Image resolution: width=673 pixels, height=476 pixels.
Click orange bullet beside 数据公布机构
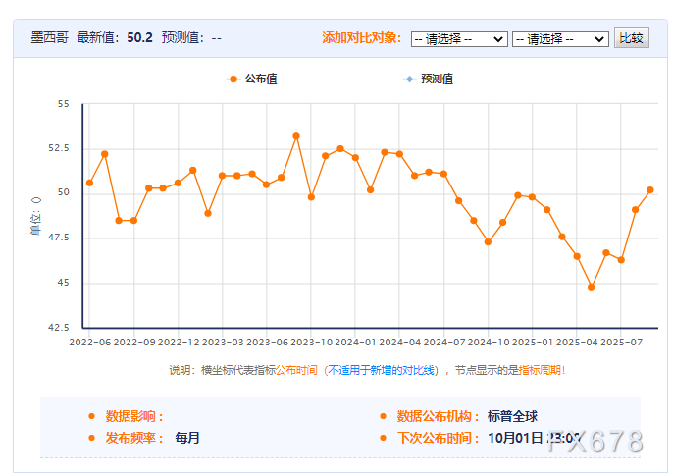(x=384, y=416)
